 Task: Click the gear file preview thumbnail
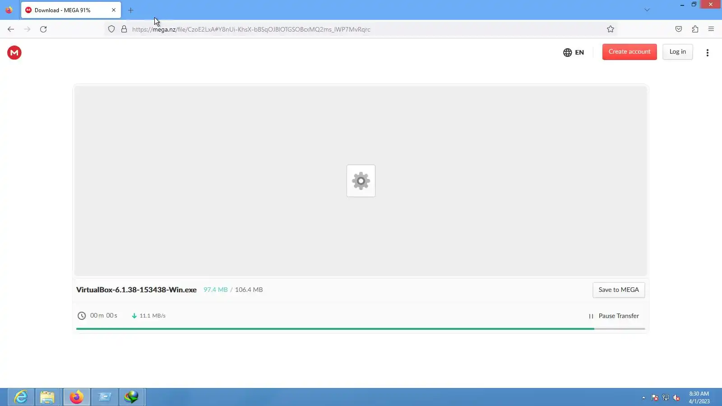coord(361,181)
